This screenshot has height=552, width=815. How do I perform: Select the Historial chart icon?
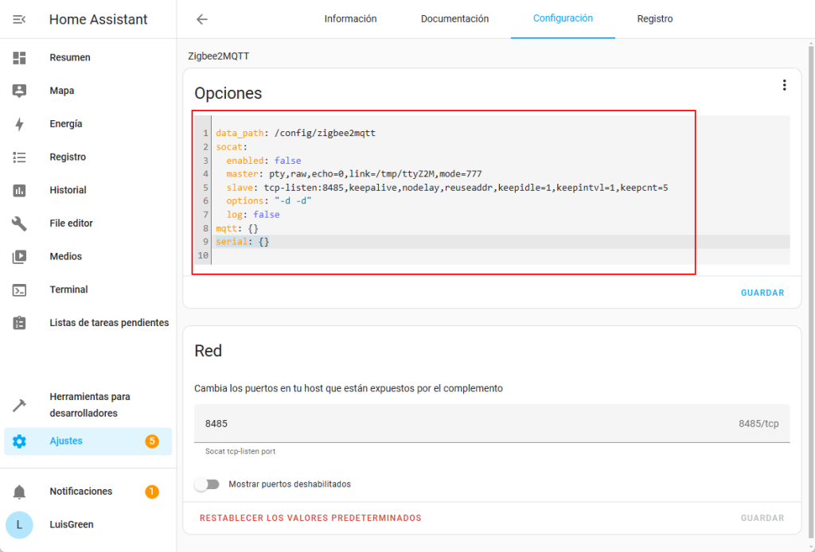pos(19,190)
